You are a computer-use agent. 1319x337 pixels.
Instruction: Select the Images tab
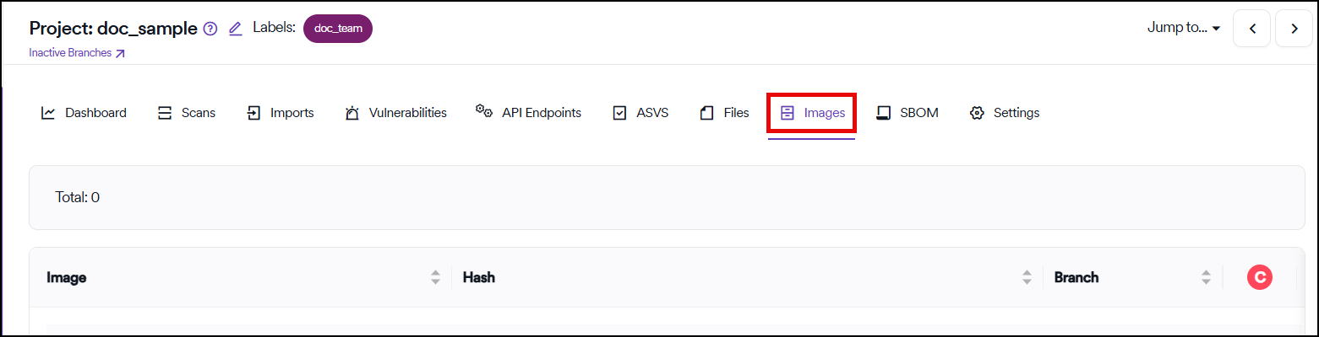pos(812,113)
